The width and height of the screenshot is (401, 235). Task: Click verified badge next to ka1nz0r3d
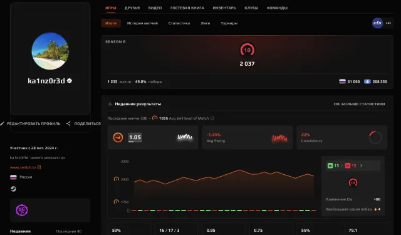(70, 81)
